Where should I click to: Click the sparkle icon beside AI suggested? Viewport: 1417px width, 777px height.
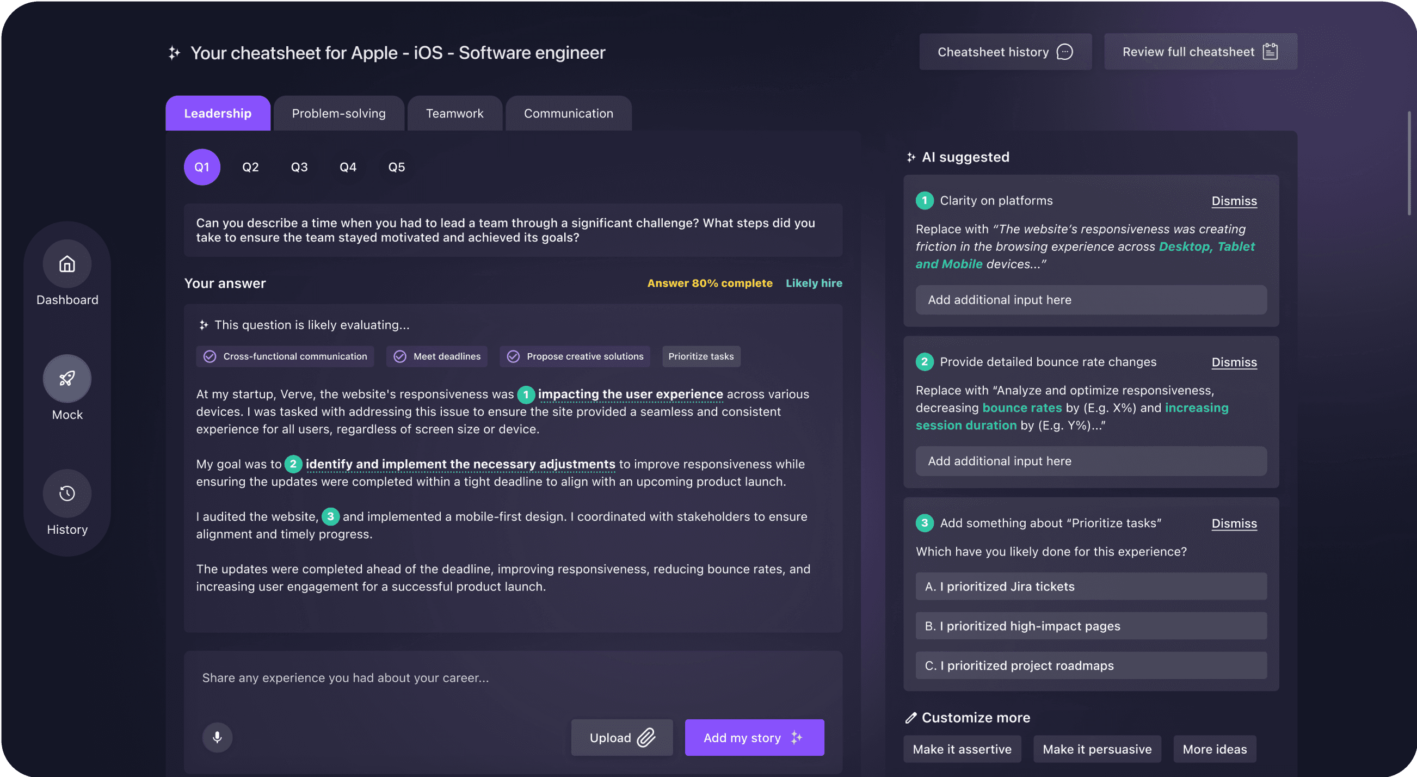click(x=911, y=157)
